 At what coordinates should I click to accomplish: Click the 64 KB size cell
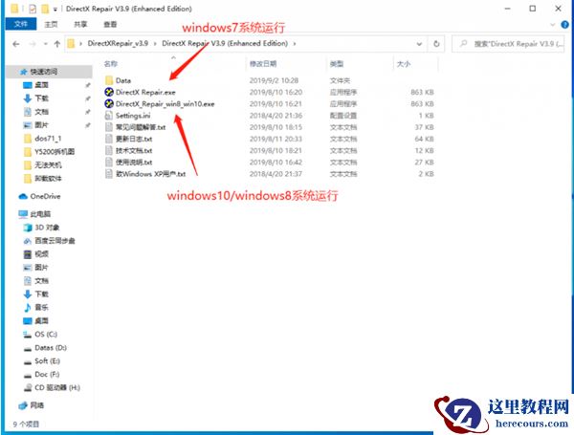[x=424, y=139]
